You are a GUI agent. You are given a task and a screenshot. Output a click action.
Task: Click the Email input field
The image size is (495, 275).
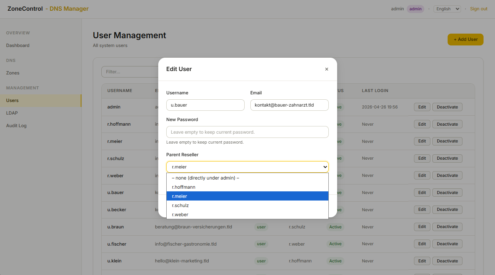(289, 105)
